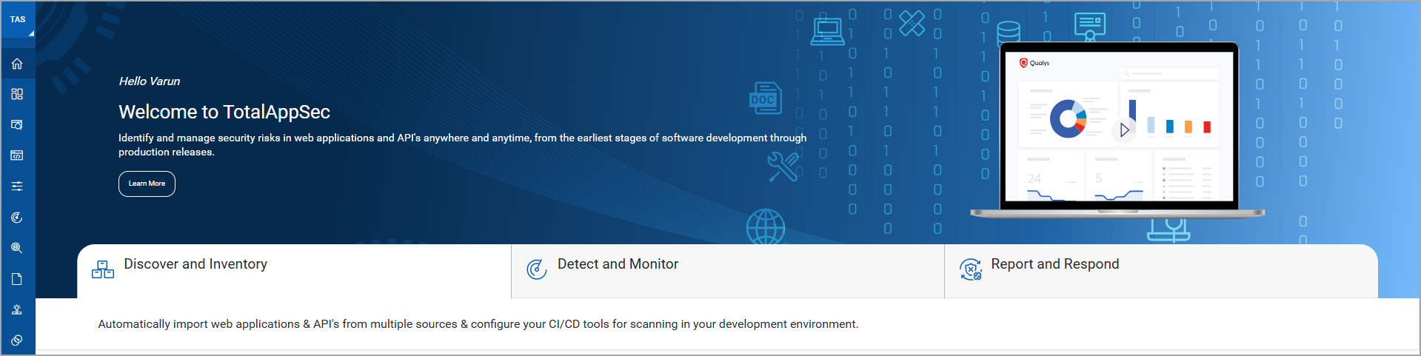Switch to the Report and Respond tab
The image size is (1421, 356).
(x=1161, y=271)
